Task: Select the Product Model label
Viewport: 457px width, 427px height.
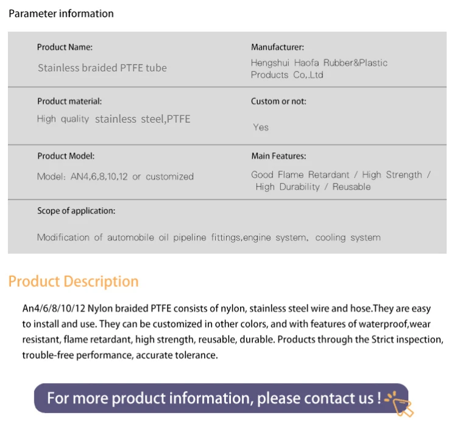Action: tap(66, 156)
